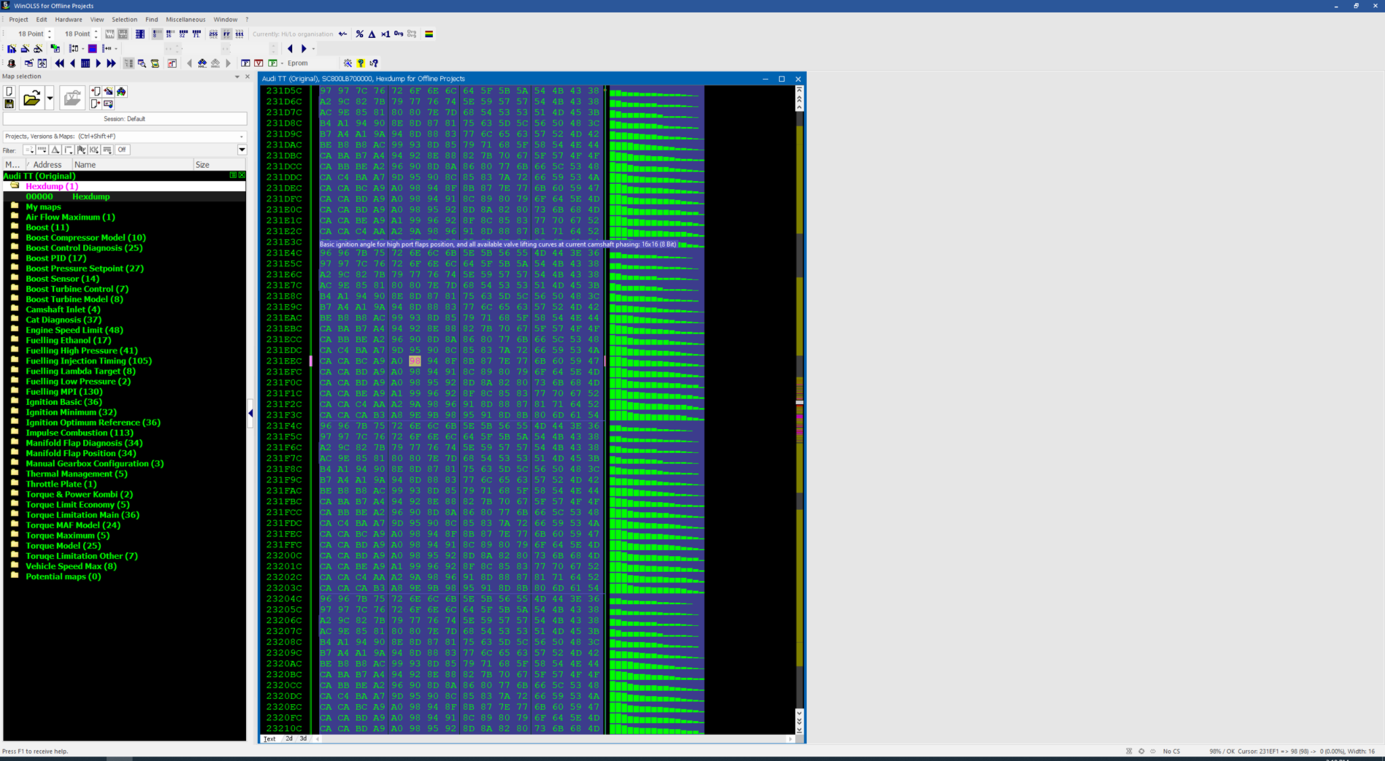
Task: Select the 32-bit data width icon
Action: pos(183,34)
